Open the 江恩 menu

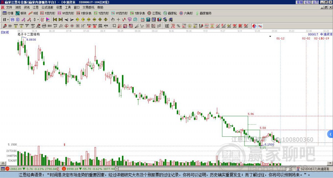click(35, 7)
